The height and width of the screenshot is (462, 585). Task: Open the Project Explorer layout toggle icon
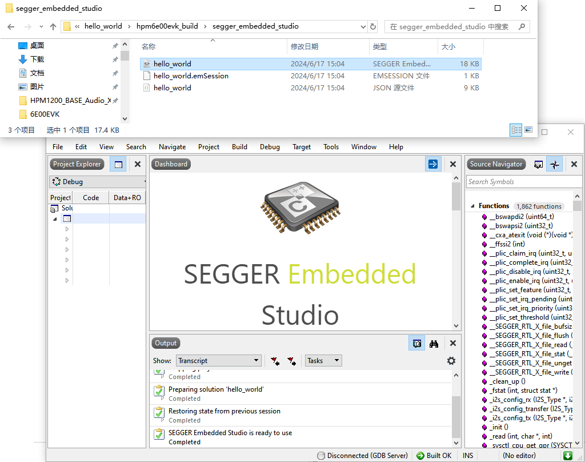(x=118, y=164)
